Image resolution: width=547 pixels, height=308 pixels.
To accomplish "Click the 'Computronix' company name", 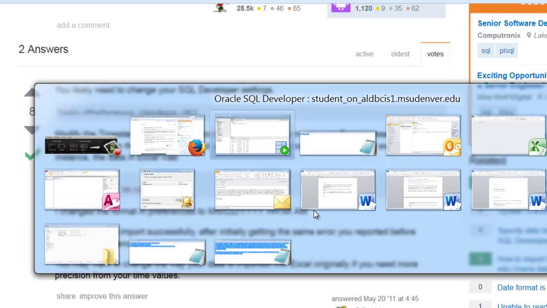I will point(499,36).
